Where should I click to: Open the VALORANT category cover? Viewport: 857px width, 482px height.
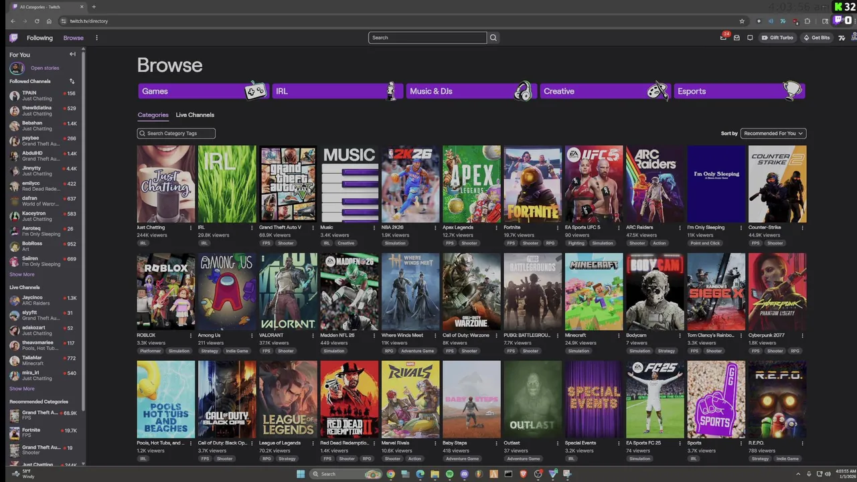click(x=289, y=292)
